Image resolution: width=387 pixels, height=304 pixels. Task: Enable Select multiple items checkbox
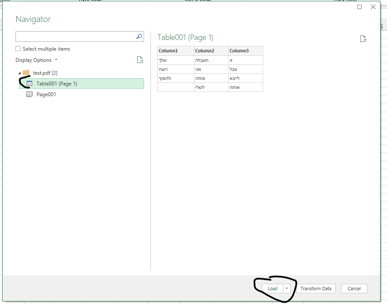click(x=18, y=49)
